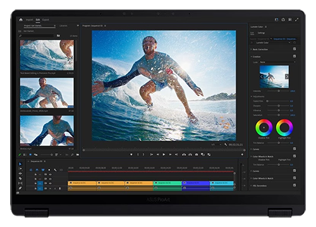Screen dimensions: 316x227
Task: Toggle the Creative section checkbox
Action: click(x=295, y=56)
